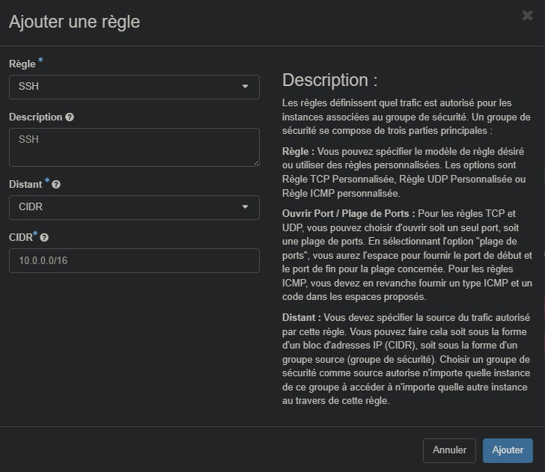
Task: Click the 'Ajouter une règle' dialog title
Action: click(x=74, y=22)
